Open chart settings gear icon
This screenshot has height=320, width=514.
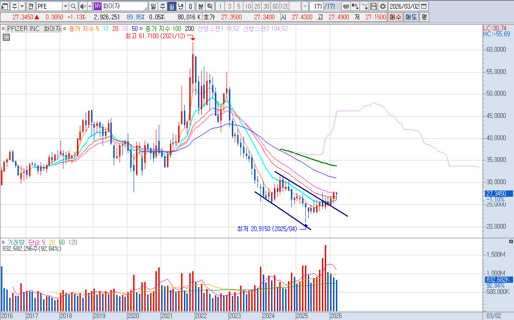383,6
